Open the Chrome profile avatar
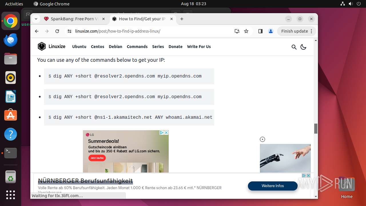 click(x=270, y=31)
